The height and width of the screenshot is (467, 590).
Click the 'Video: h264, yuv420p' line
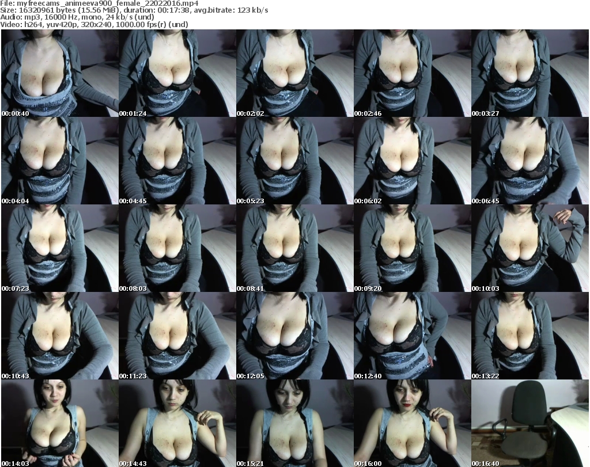(x=94, y=24)
